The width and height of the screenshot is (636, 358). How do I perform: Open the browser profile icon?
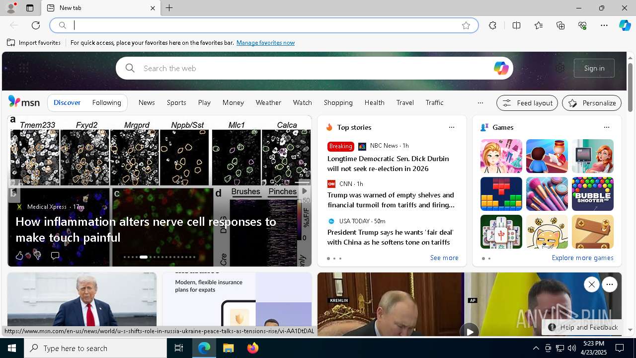tap(10, 8)
